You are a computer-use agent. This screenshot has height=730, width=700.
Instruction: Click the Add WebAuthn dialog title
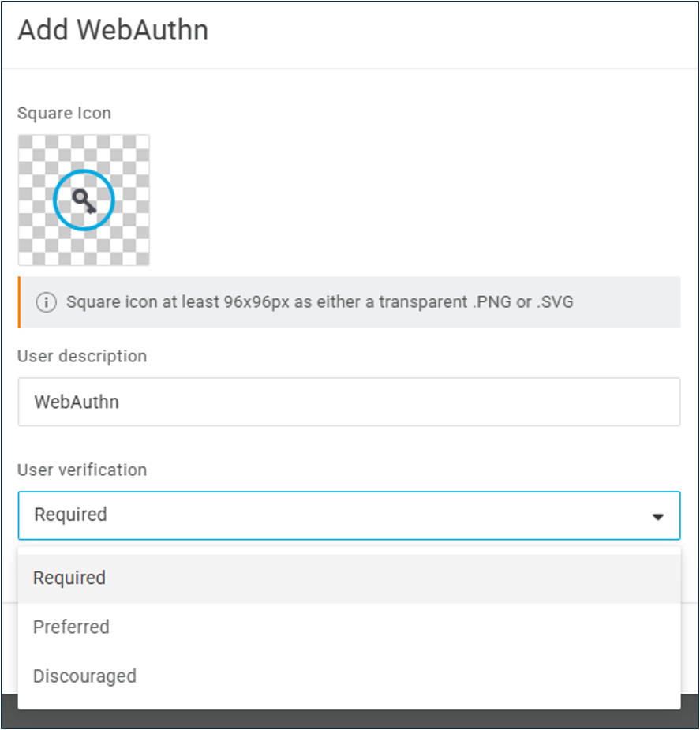point(112,30)
